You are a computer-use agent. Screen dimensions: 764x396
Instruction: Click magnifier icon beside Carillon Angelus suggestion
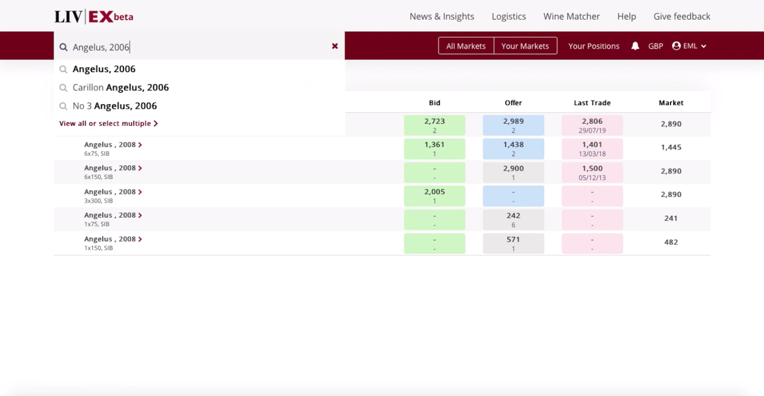point(63,88)
